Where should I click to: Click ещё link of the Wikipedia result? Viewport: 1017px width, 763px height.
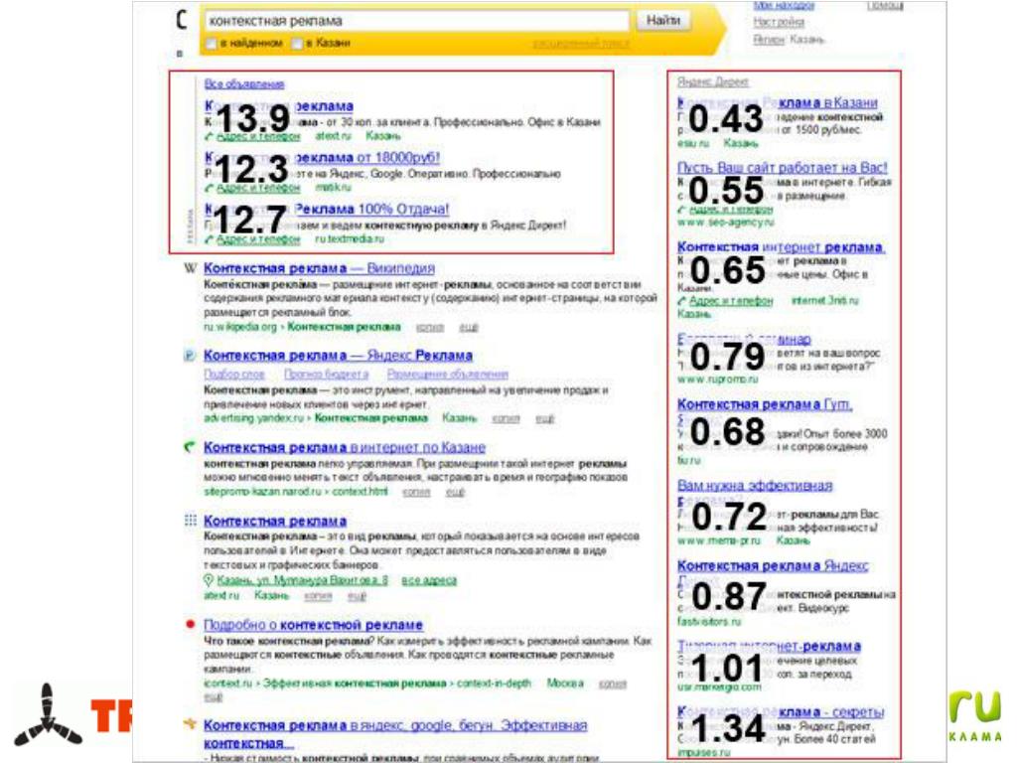coord(469,328)
